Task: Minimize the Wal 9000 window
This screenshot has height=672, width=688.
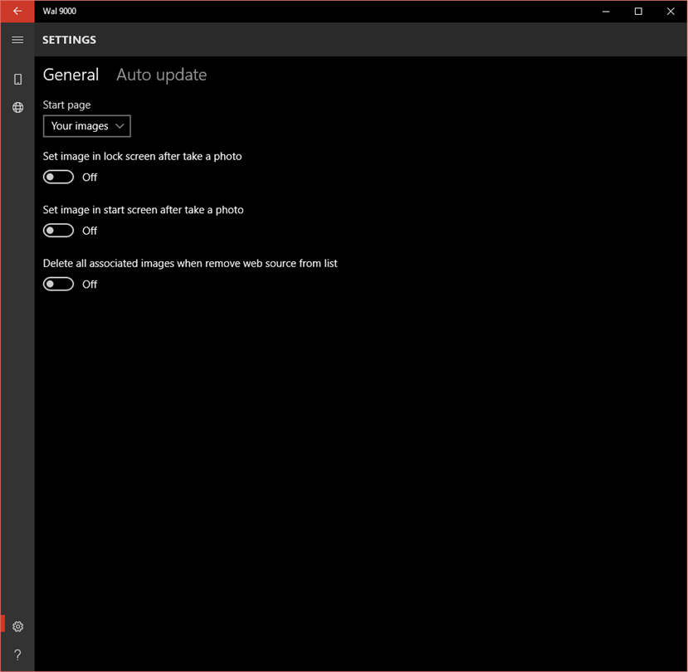Action: point(606,12)
